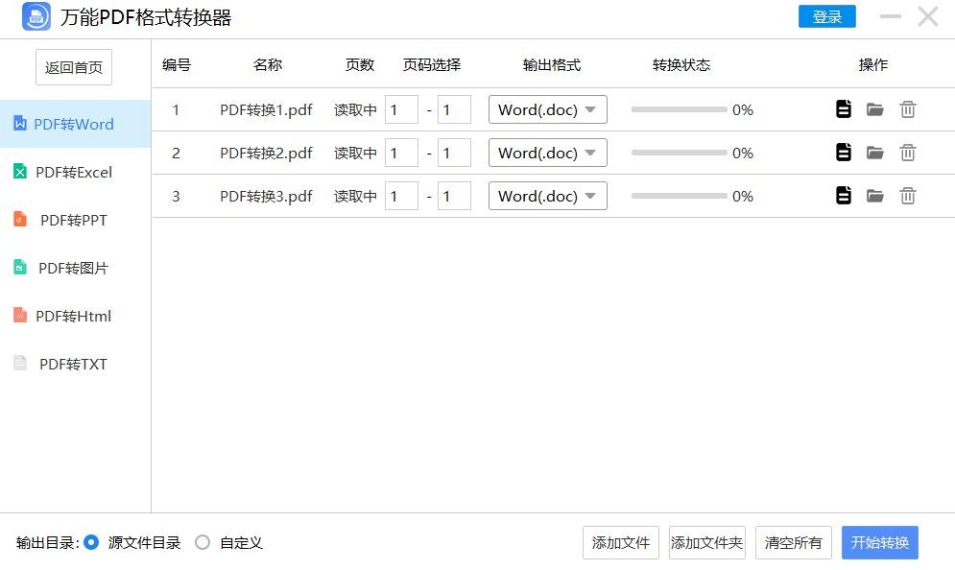Viewport: 955px width, 570px height.
Task: Switch to PDF转Excel mode
Action: coord(74,172)
